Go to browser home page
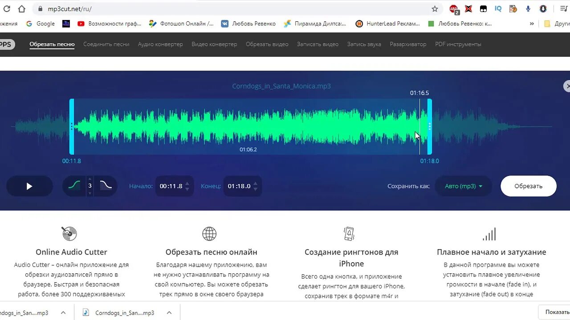The image size is (570, 320). [x=21, y=9]
